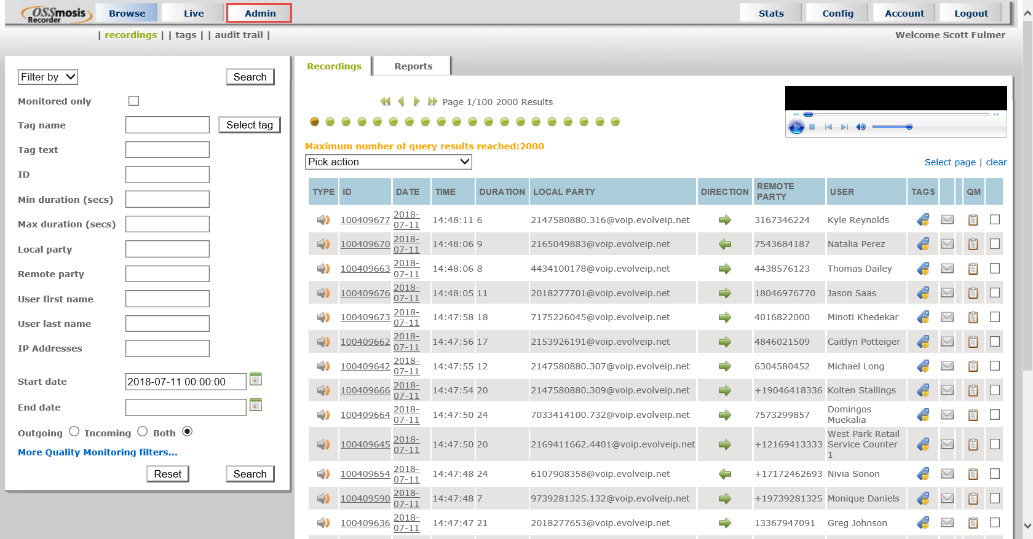Image resolution: width=1033 pixels, height=539 pixels.
Task: Click the Reset button
Action: [x=167, y=474]
